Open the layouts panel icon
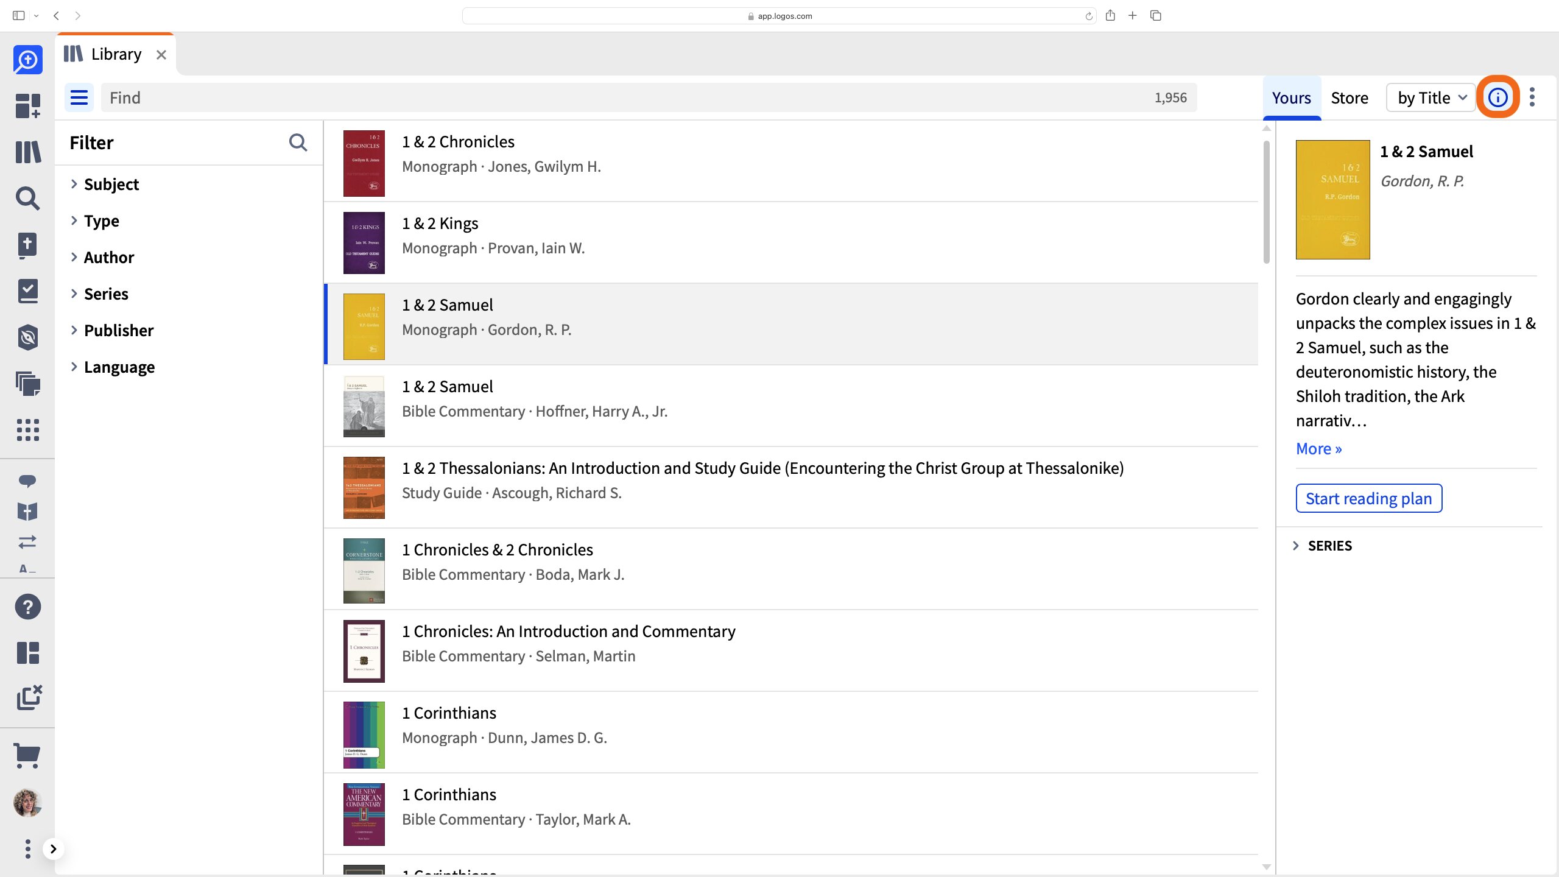The image size is (1559, 877). point(28,653)
